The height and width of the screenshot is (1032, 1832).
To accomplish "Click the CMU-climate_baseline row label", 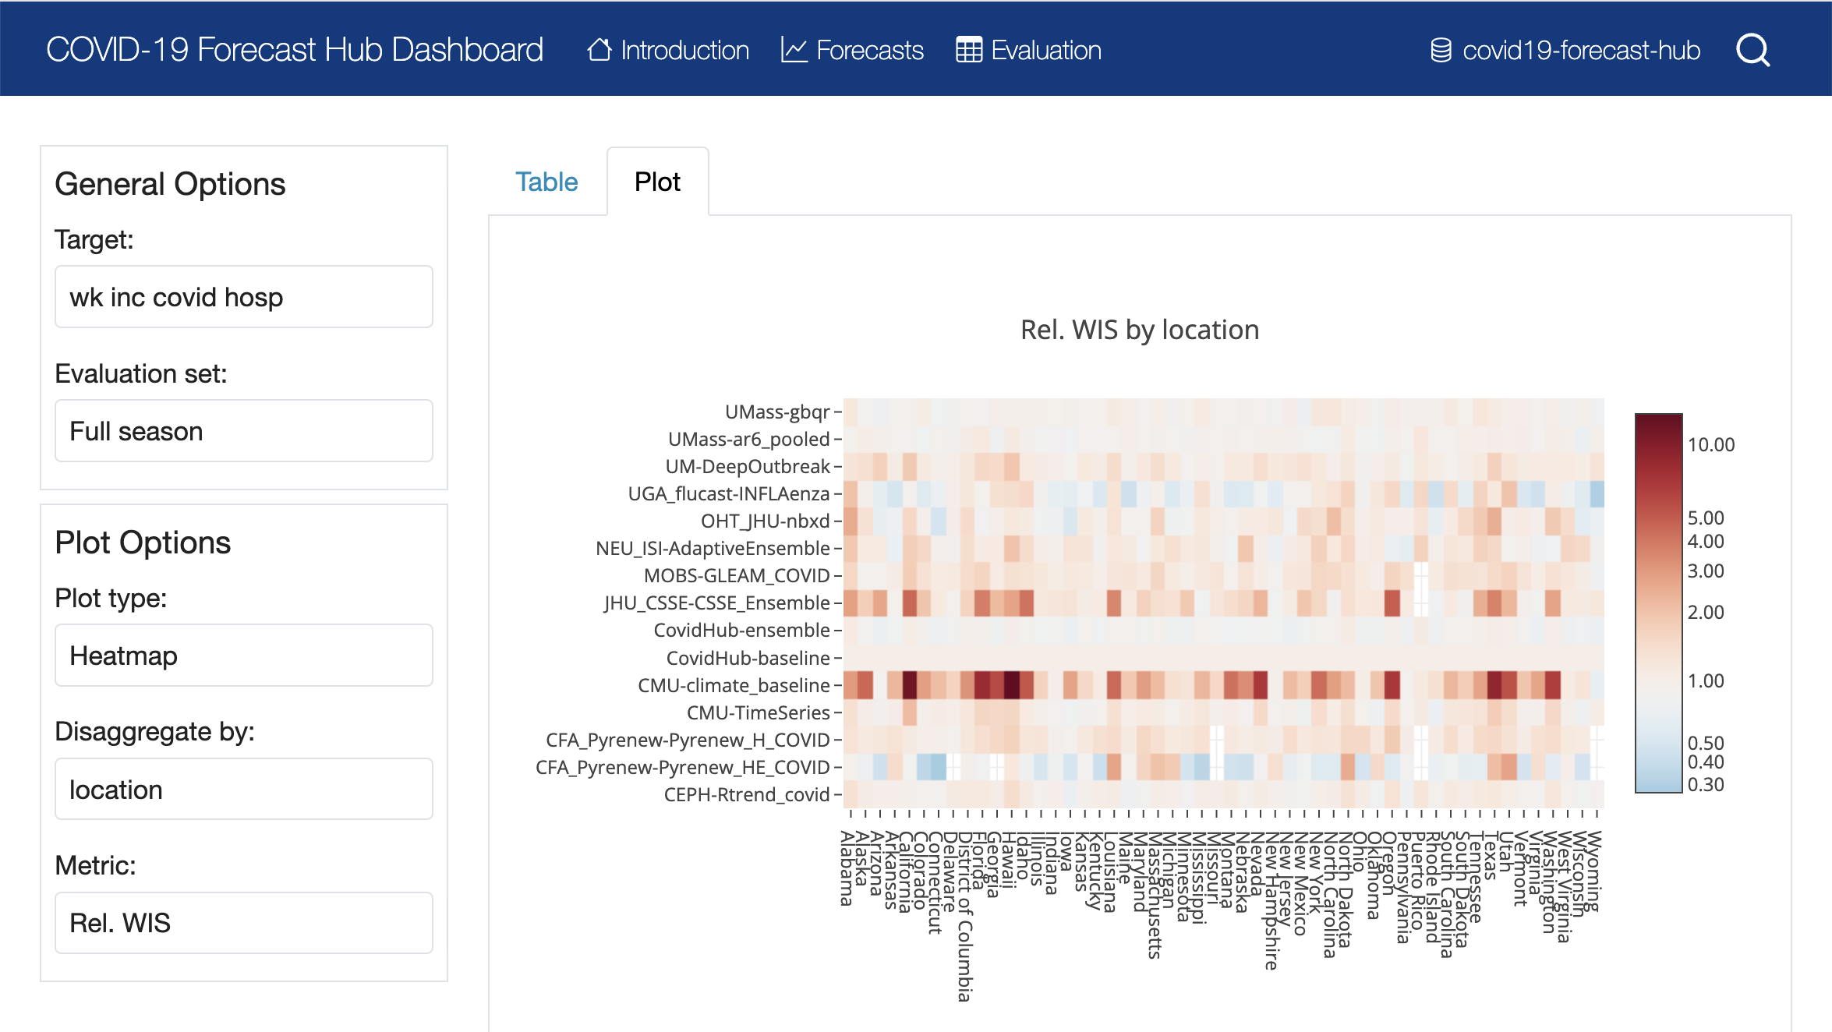I will [734, 685].
